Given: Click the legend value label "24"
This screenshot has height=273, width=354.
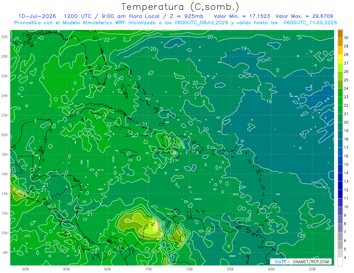Looking at the screenshot, I should click(347, 88).
